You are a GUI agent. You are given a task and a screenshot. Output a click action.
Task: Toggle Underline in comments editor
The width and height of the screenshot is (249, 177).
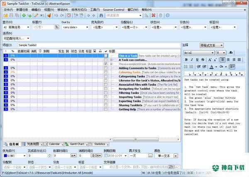(197, 60)
